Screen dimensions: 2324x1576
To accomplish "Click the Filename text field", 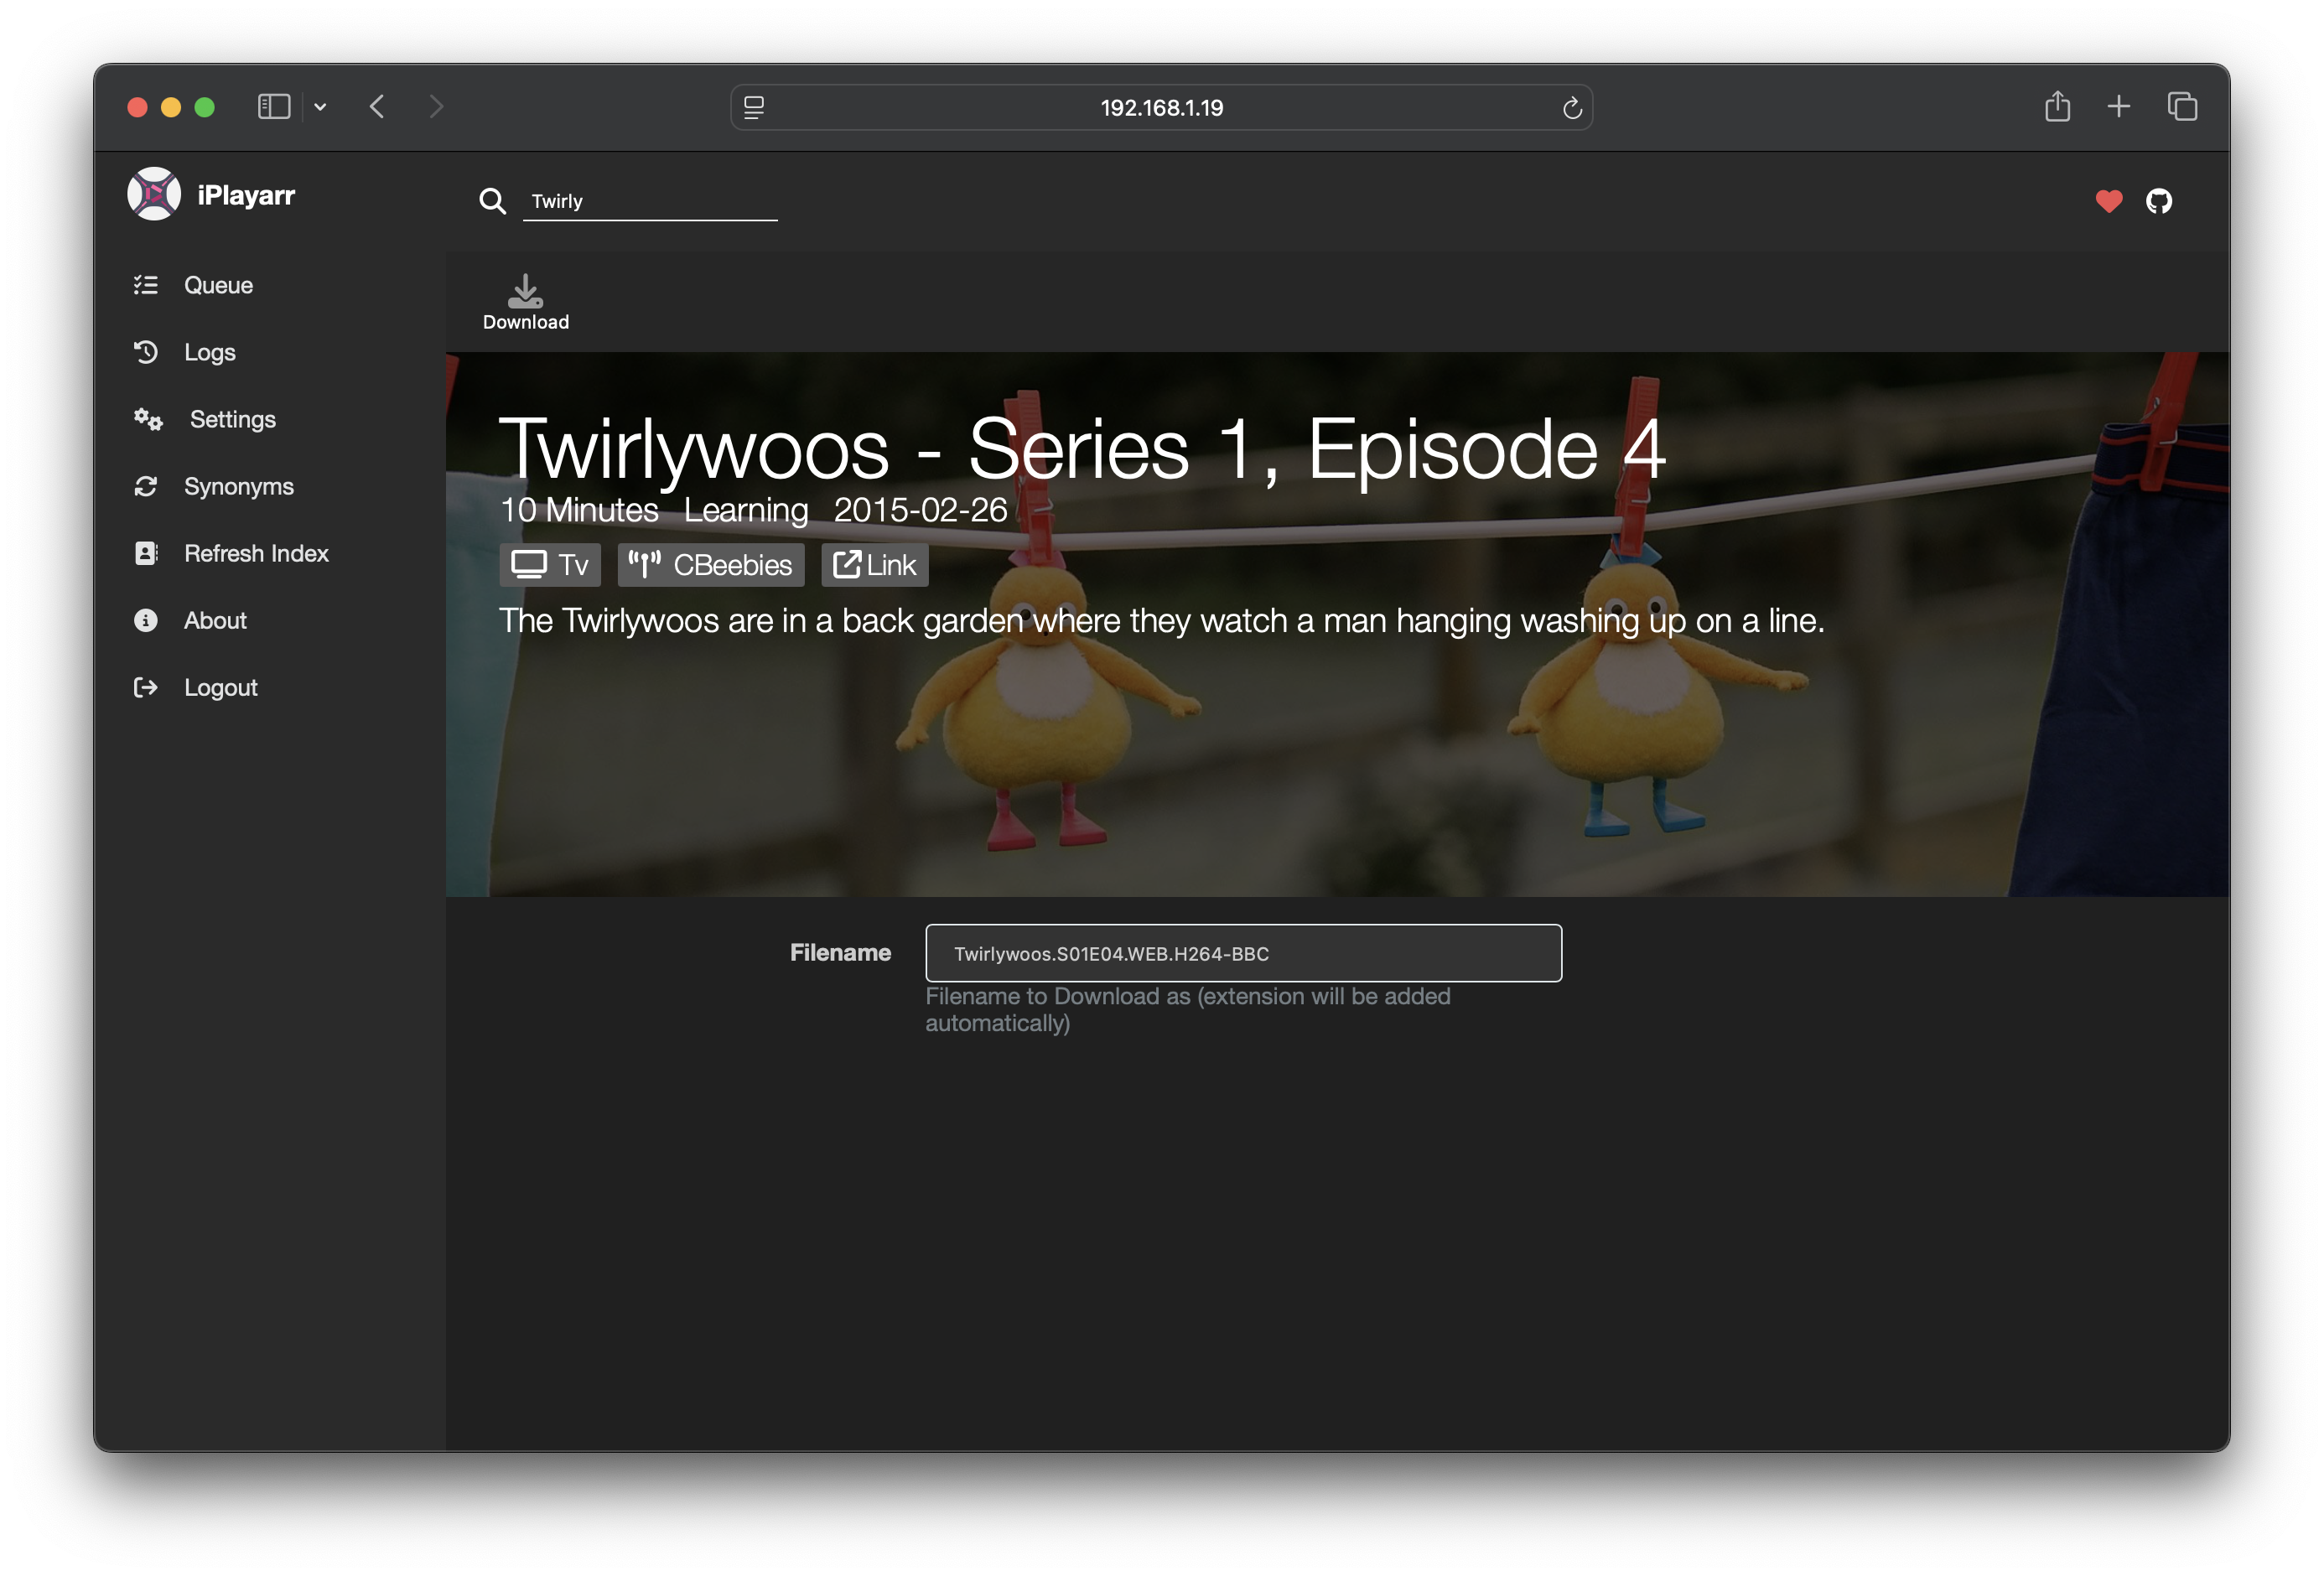I will point(1242,953).
